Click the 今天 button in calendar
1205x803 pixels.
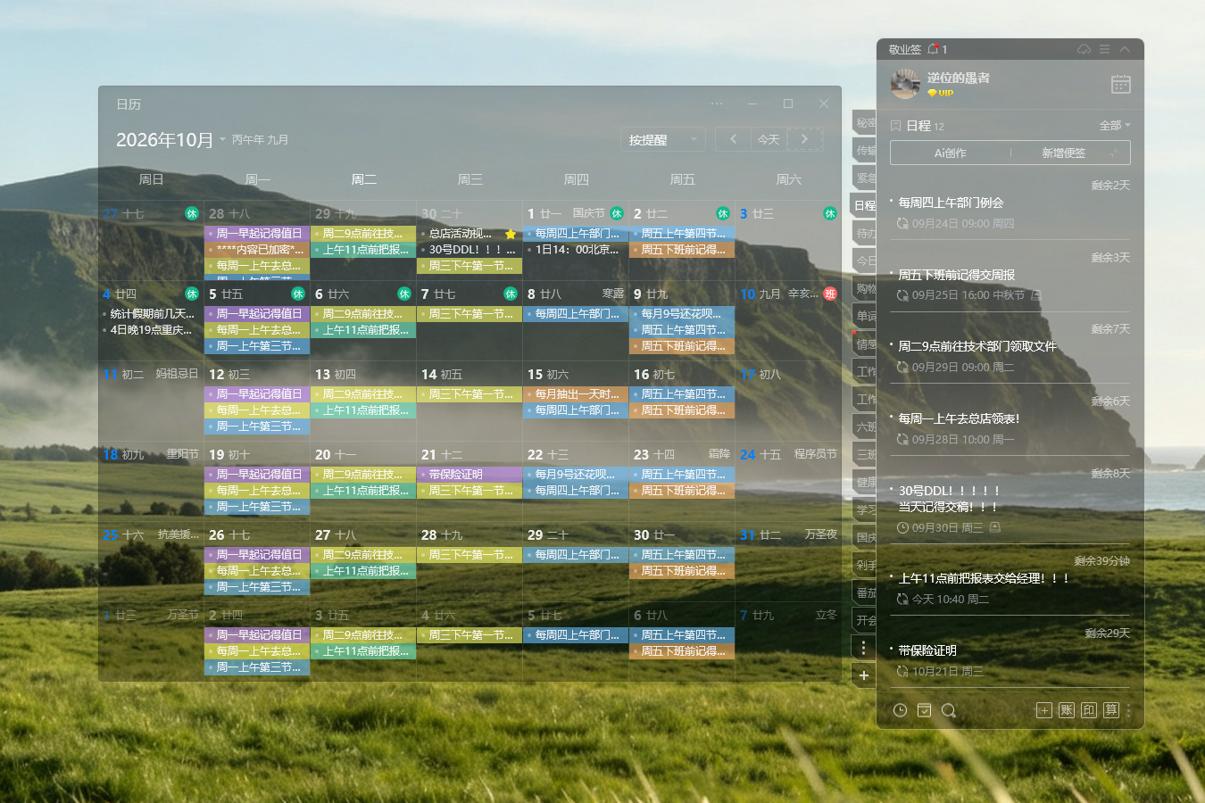(769, 139)
